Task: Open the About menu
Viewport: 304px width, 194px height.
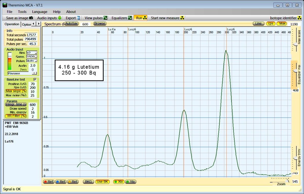Action: (x=71, y=12)
